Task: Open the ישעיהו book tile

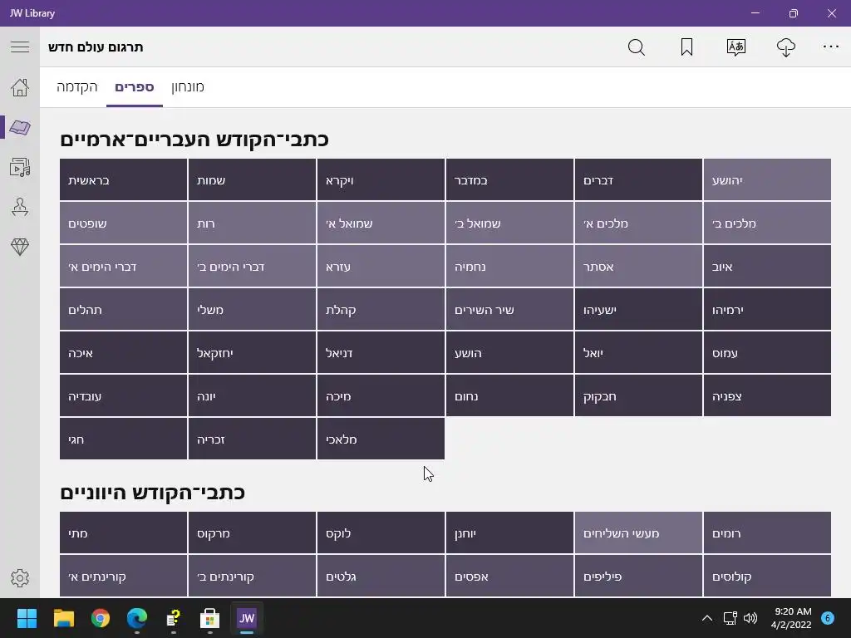Action: [x=638, y=309]
